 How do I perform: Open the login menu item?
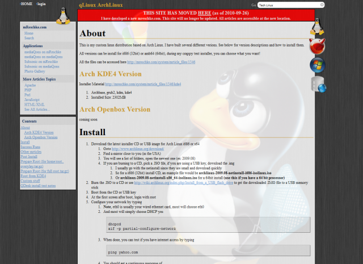pyautogui.click(x=41, y=4)
